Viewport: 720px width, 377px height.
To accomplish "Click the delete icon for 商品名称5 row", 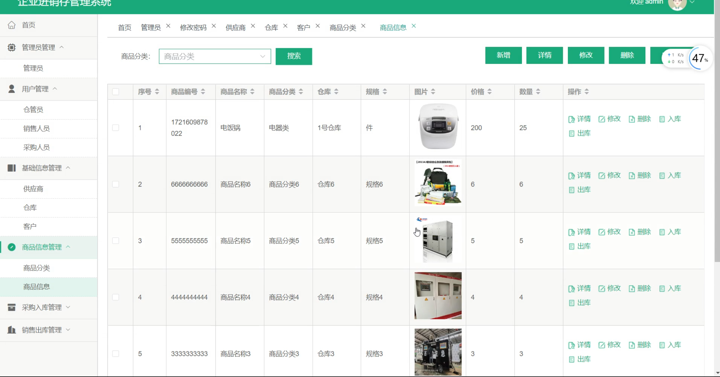I will click(x=632, y=232).
